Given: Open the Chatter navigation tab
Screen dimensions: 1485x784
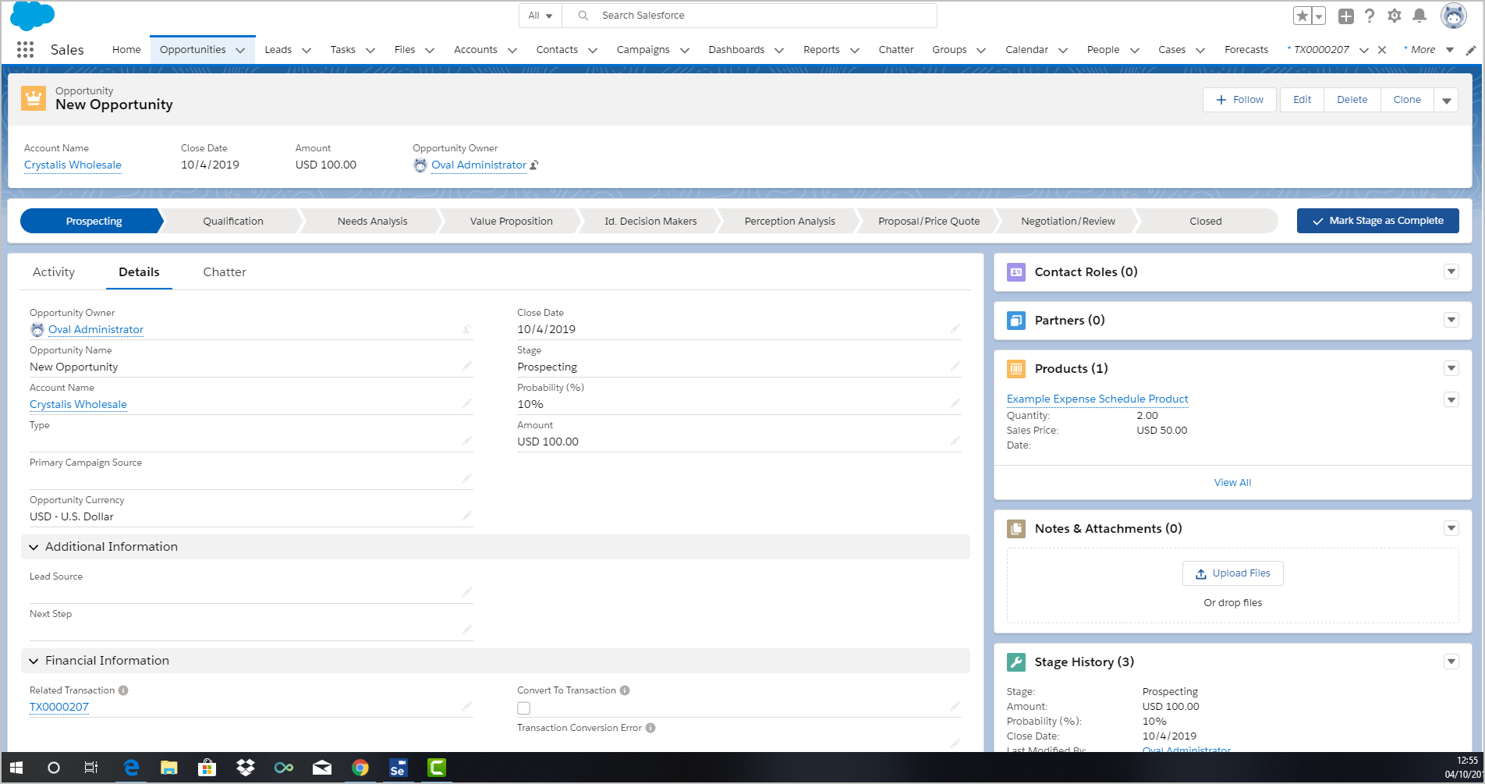Looking at the screenshot, I should (896, 50).
